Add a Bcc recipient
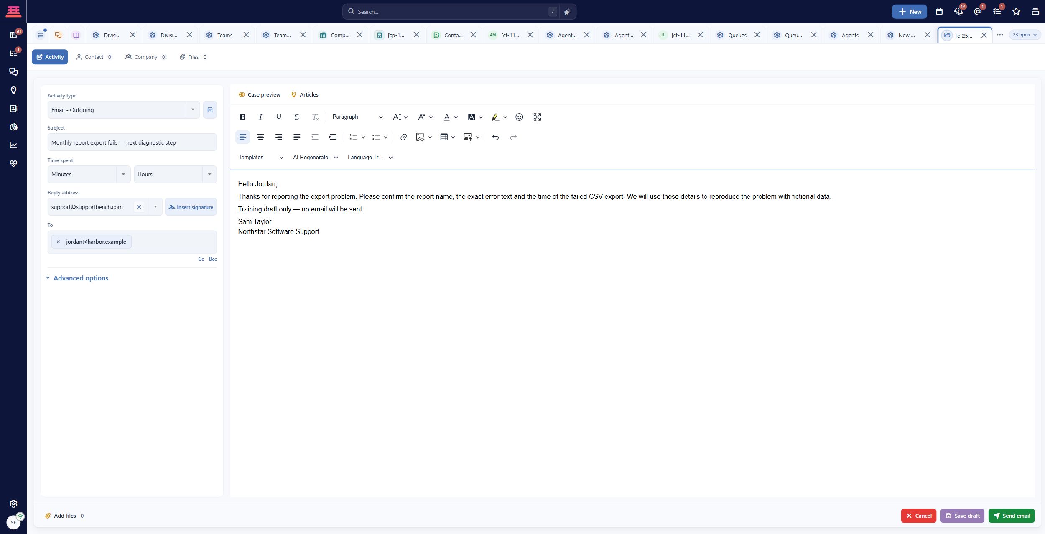The height and width of the screenshot is (534, 1045). coord(213,259)
